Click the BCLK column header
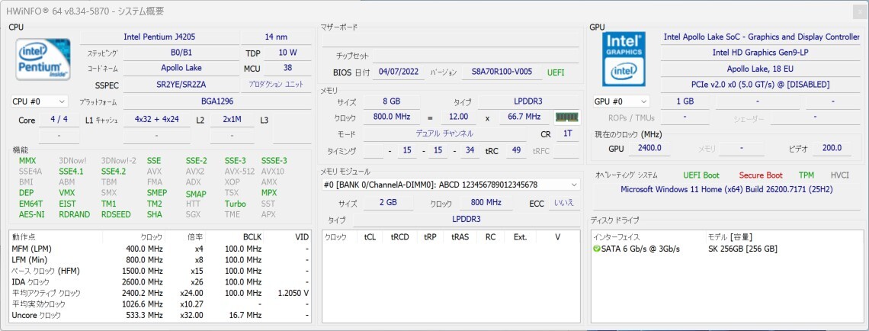This screenshot has height=331, width=869. [x=252, y=236]
